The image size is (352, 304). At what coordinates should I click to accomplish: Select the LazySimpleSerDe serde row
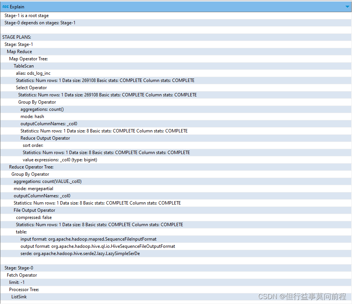(x=176, y=254)
